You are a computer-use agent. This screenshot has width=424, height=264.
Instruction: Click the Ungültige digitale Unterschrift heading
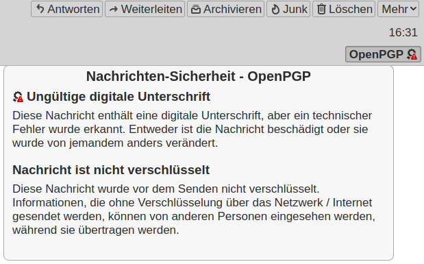[x=119, y=97]
